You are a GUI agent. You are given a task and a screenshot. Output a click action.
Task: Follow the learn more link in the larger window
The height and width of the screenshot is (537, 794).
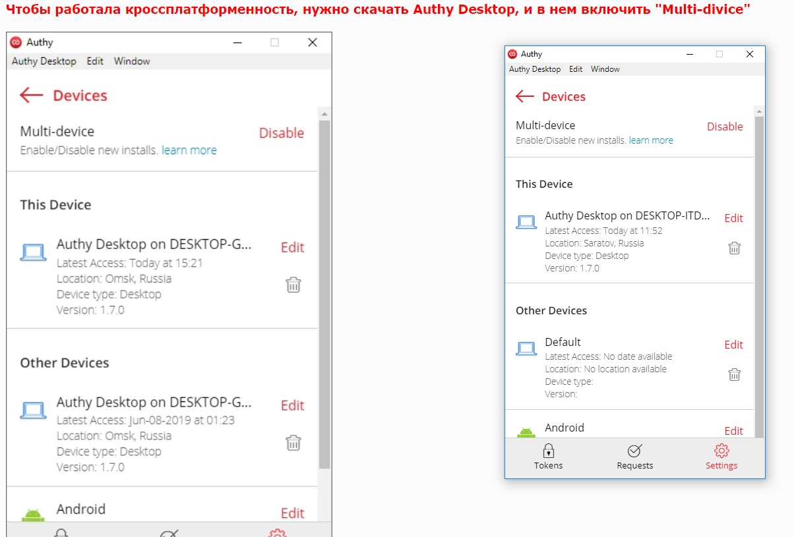(189, 150)
